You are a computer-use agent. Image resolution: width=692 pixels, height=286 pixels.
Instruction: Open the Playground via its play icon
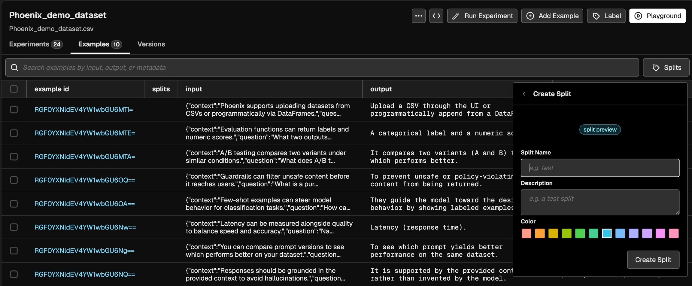tap(638, 16)
